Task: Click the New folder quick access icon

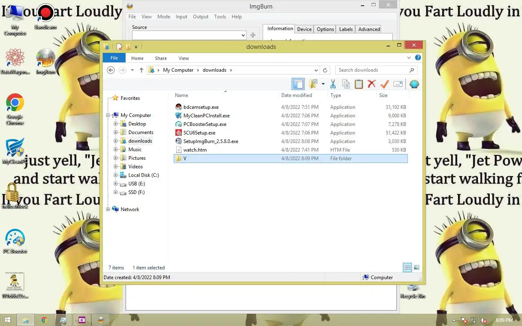Action: click(x=128, y=47)
